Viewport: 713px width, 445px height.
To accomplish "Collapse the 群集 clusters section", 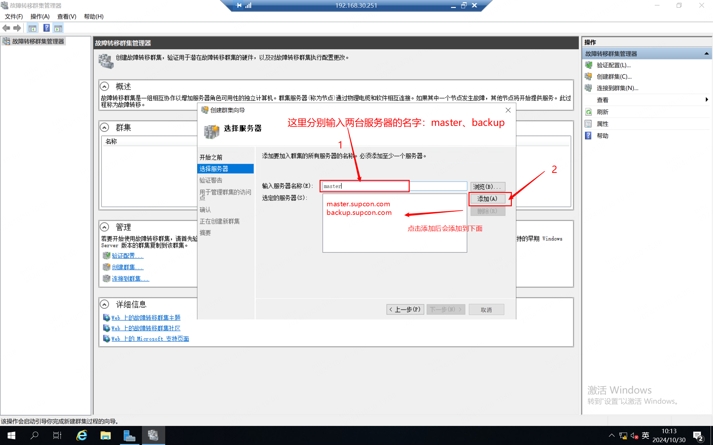I will coord(104,127).
